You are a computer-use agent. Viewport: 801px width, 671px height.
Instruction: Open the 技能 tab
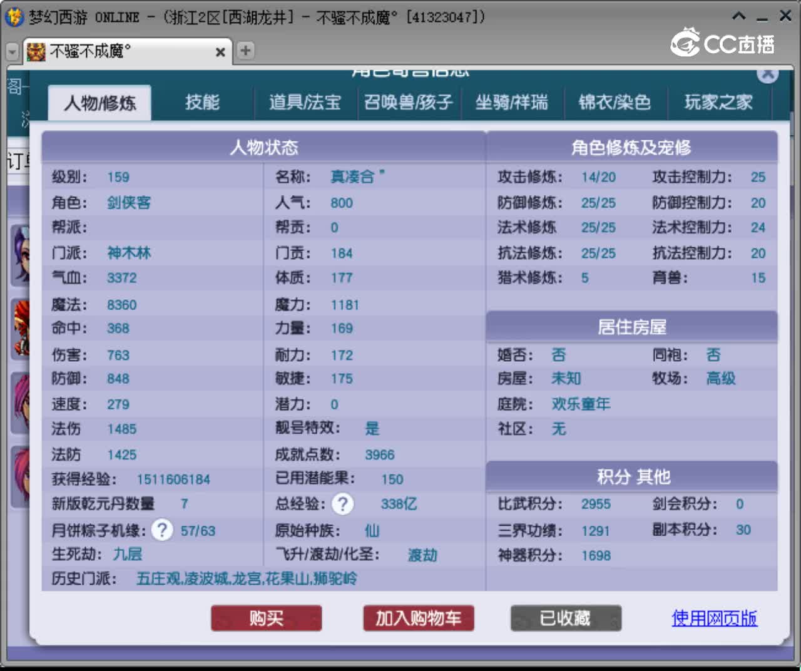[x=202, y=102]
